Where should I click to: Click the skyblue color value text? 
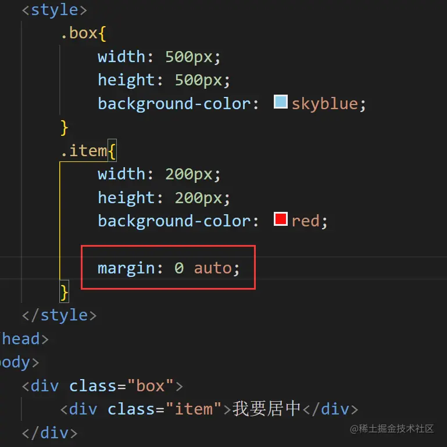(325, 104)
